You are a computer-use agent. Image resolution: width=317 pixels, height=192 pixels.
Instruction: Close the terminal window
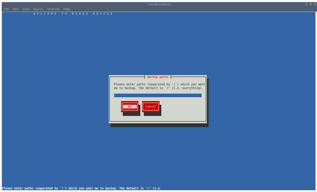pyautogui.click(x=314, y=4)
